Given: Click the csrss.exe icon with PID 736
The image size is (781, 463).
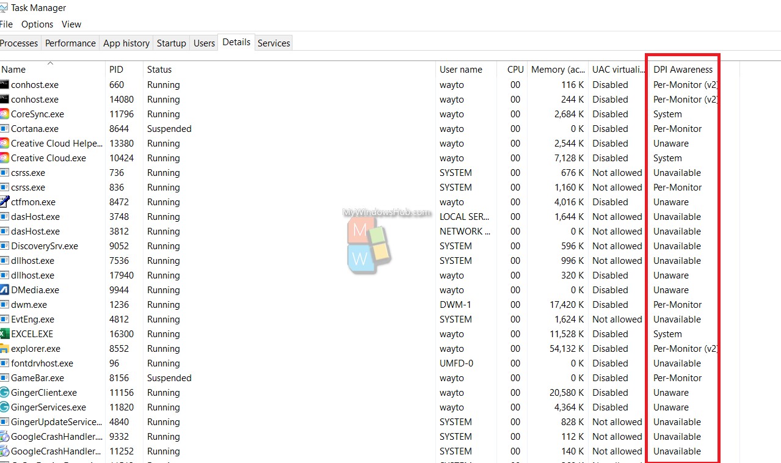Looking at the screenshot, I should click(x=5, y=173).
